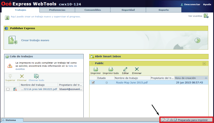Viewport: 214px width, 123px height.
Task: Sort by Hora de creación arrow
Action: pos(206,78)
